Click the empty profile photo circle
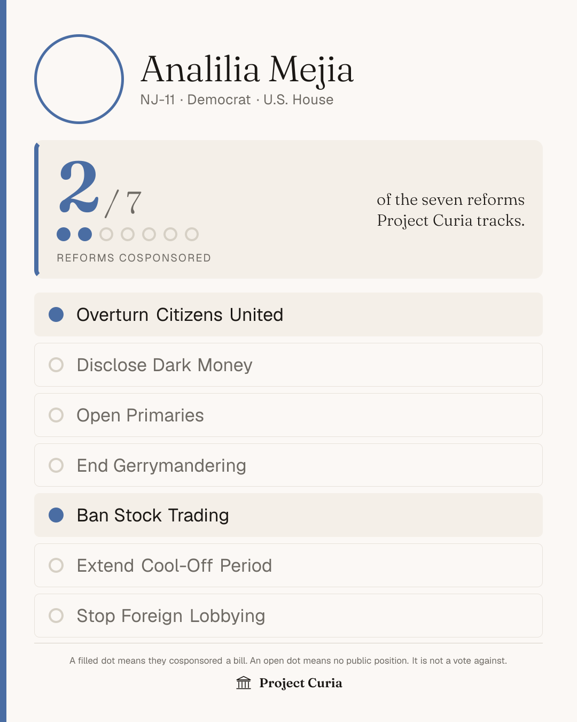The image size is (577, 722). pyautogui.click(x=79, y=79)
